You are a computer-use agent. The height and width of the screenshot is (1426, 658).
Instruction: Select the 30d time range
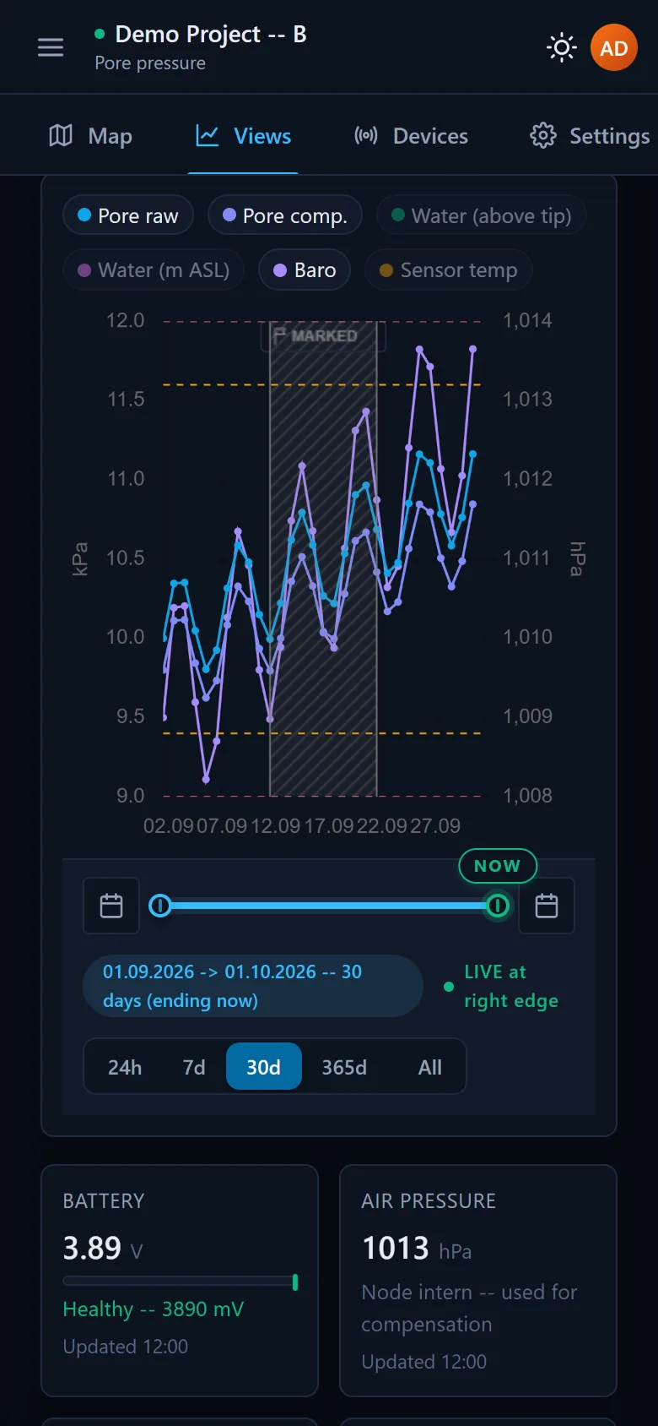pyautogui.click(x=263, y=1067)
